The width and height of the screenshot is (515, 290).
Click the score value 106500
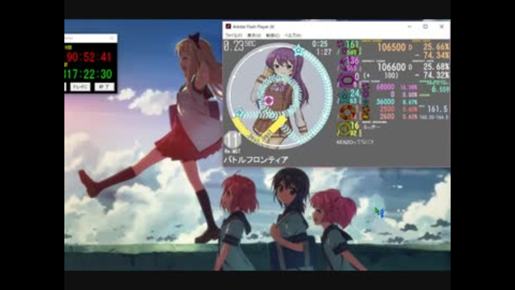click(392, 47)
